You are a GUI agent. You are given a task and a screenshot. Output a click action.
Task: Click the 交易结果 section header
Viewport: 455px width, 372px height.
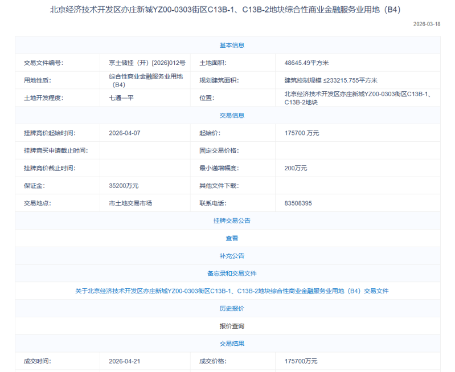coord(232,344)
